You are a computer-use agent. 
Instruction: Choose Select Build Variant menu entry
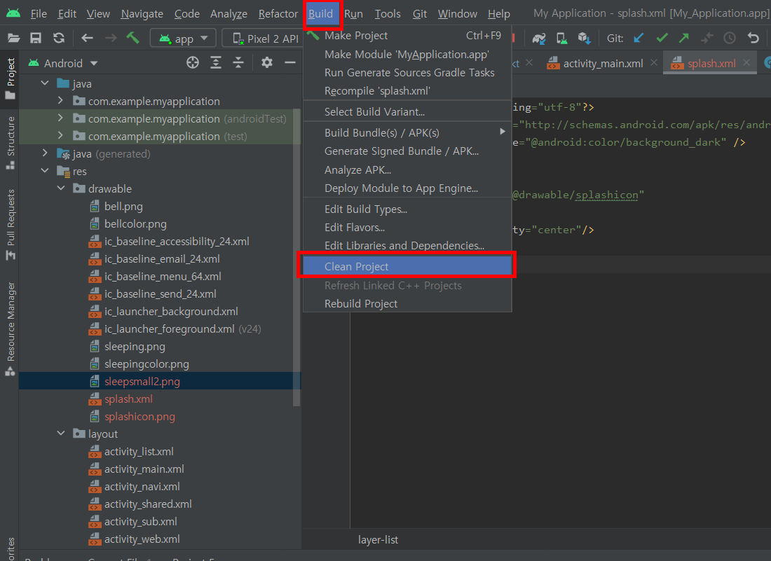(x=407, y=111)
